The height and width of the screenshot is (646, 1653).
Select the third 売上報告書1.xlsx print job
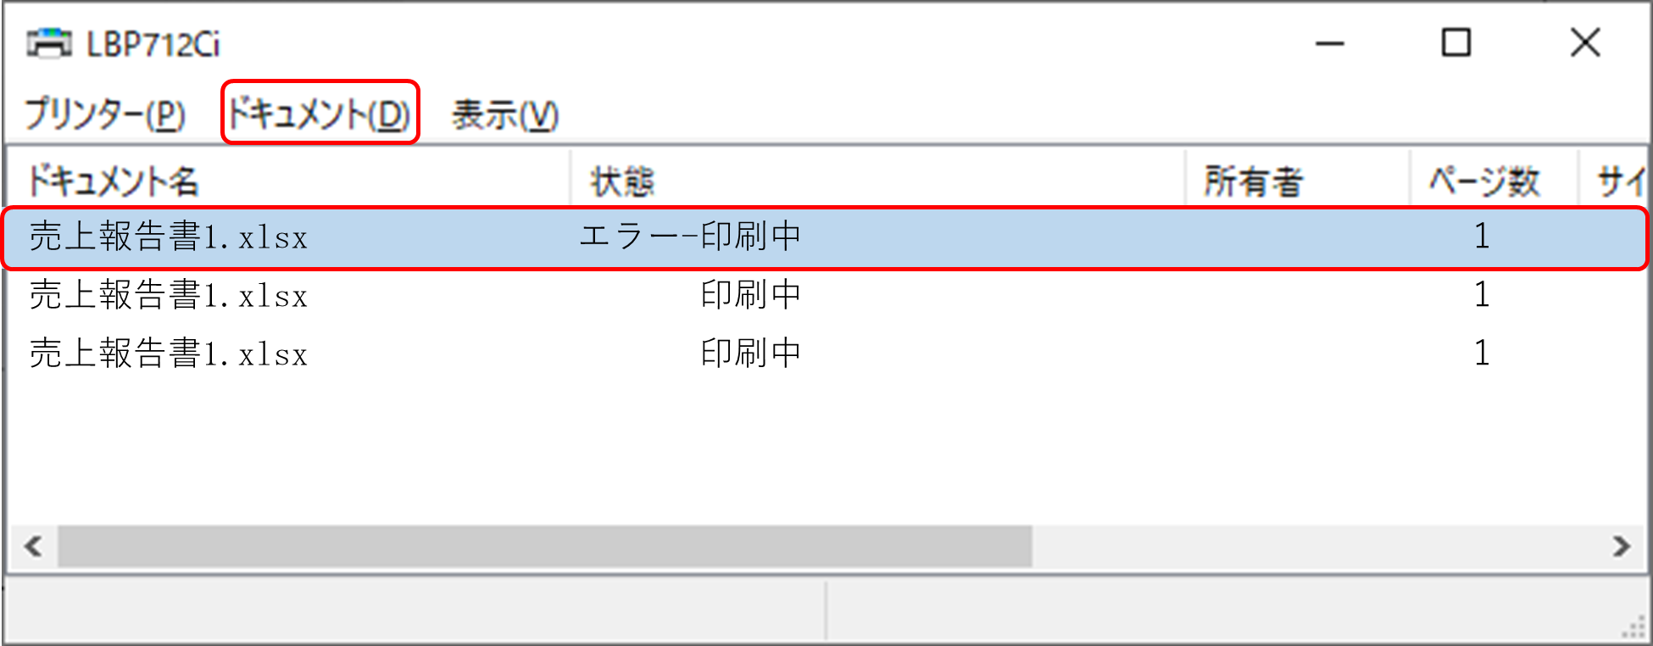[826, 354]
